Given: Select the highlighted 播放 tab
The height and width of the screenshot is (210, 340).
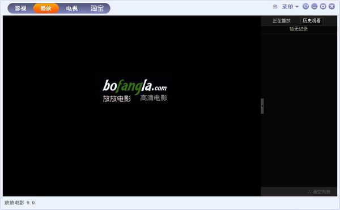Looking at the screenshot, I should pos(46,8).
